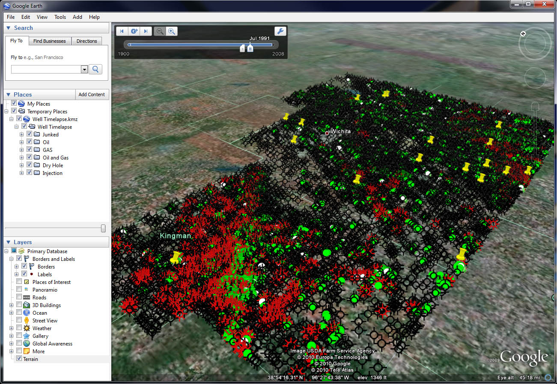557x384 pixels.
Task: Switch to Directions tab
Action: 87,41
